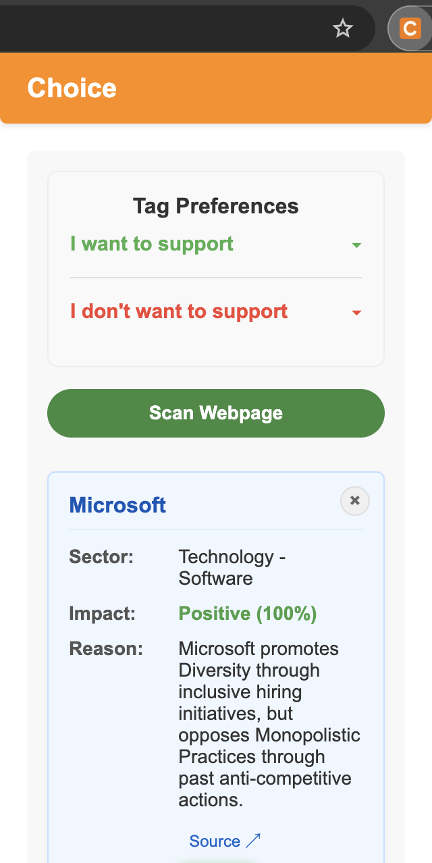Screen dimensions: 432x863
Task: Click the Sector label
Action: pyautogui.click(x=101, y=557)
